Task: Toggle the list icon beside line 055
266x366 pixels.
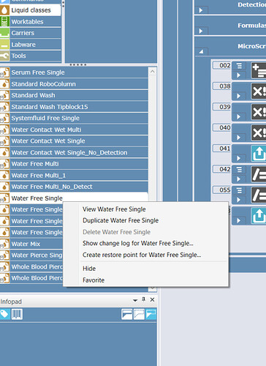Action: click(x=239, y=190)
